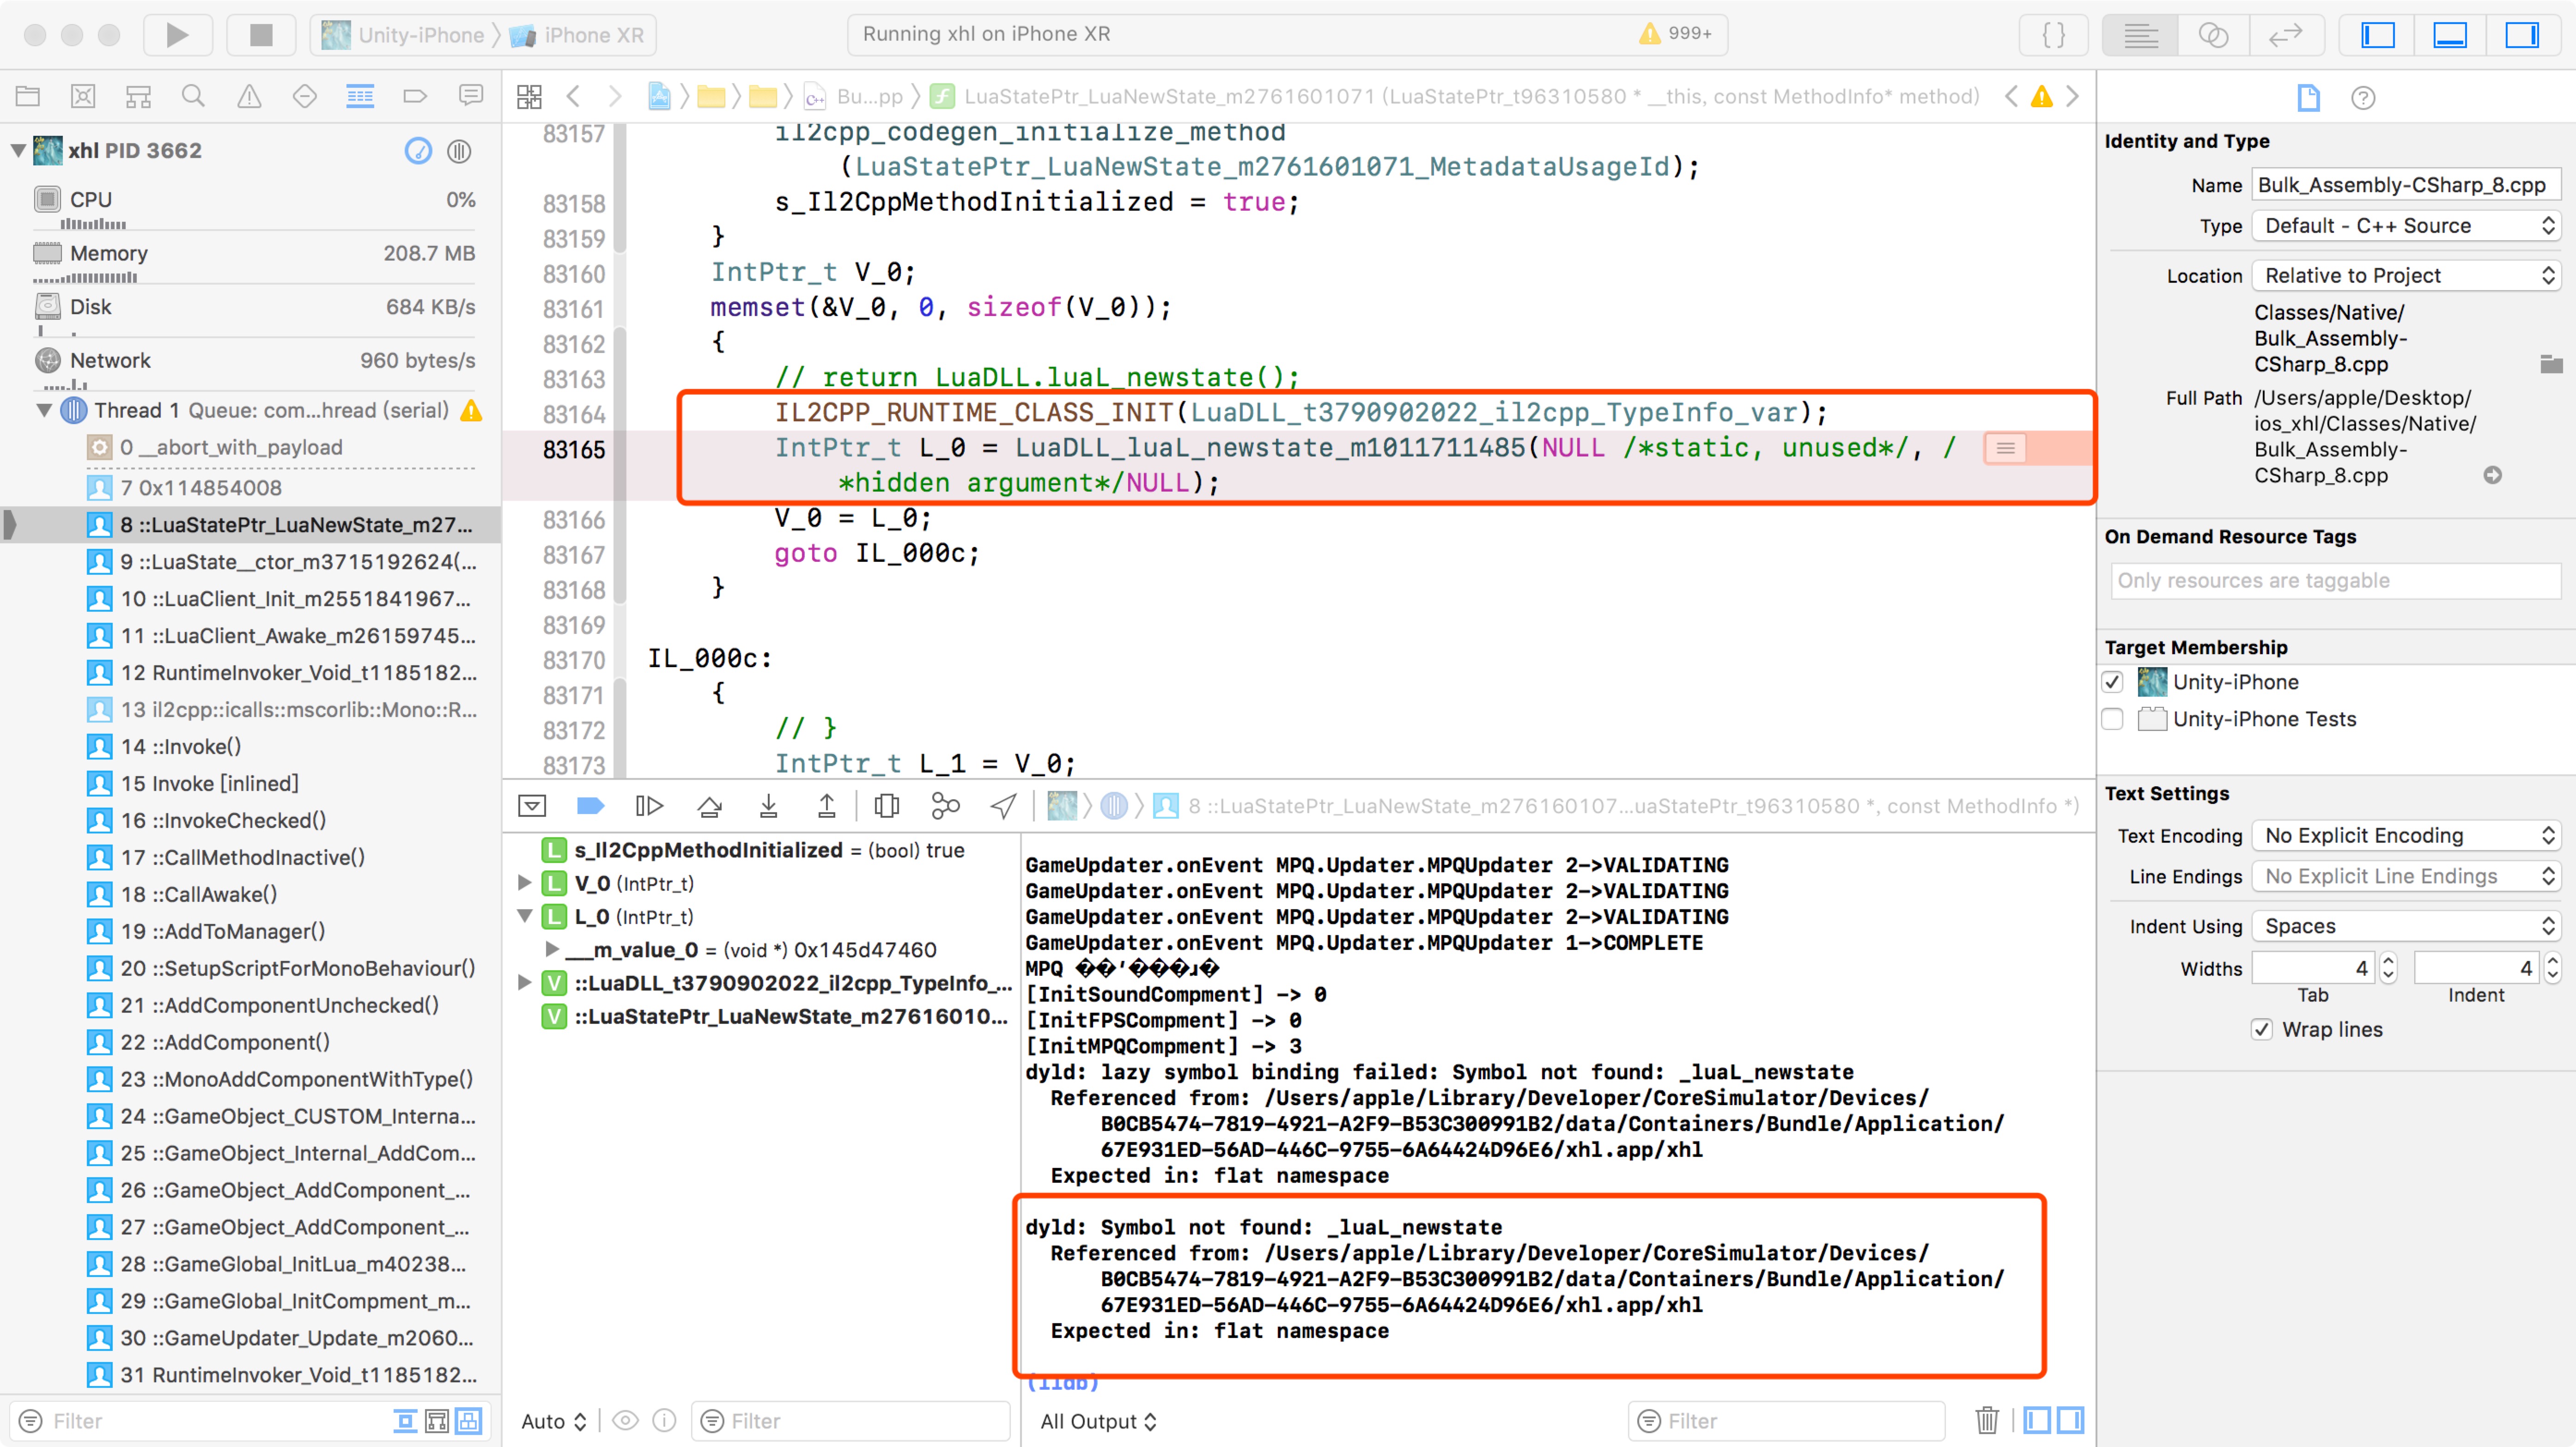Viewport: 2576px width, 1447px height.
Task: Go forward in editor history
Action: point(615,97)
